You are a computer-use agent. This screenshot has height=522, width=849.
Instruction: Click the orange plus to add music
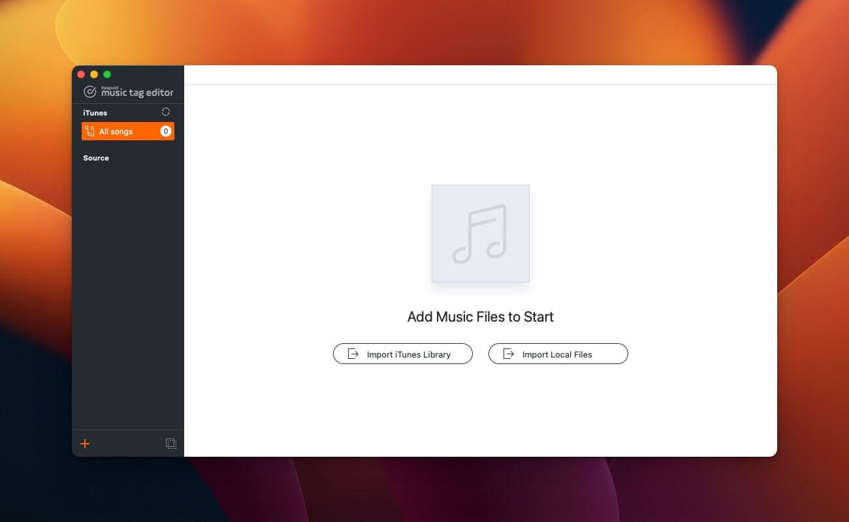84,443
